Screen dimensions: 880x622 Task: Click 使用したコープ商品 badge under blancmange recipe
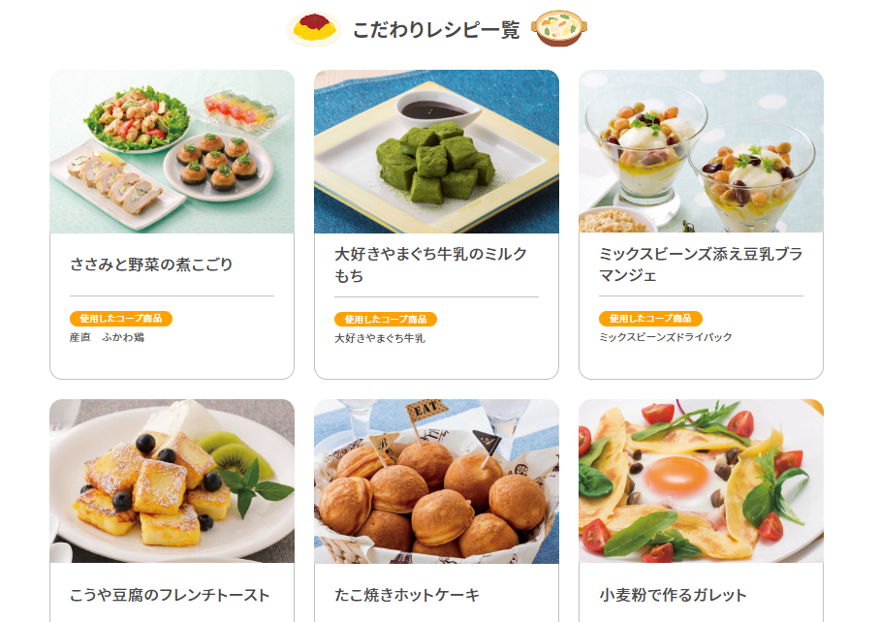click(650, 319)
